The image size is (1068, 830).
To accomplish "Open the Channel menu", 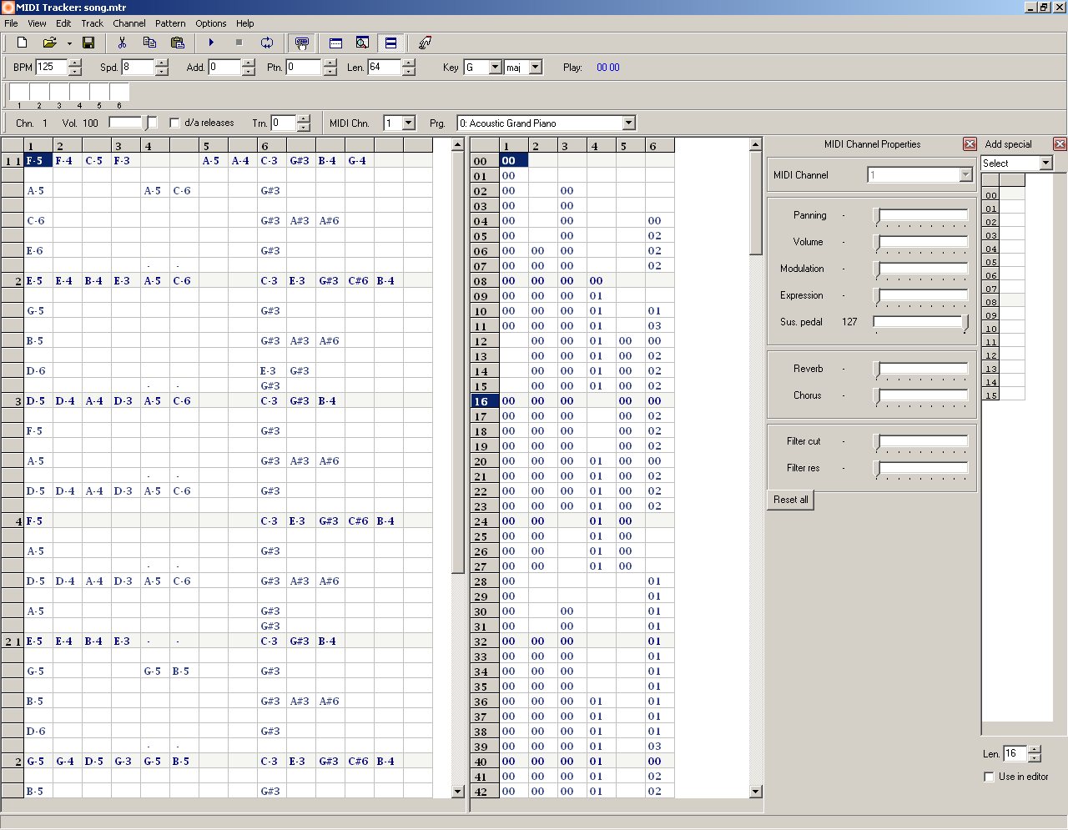I will point(128,23).
